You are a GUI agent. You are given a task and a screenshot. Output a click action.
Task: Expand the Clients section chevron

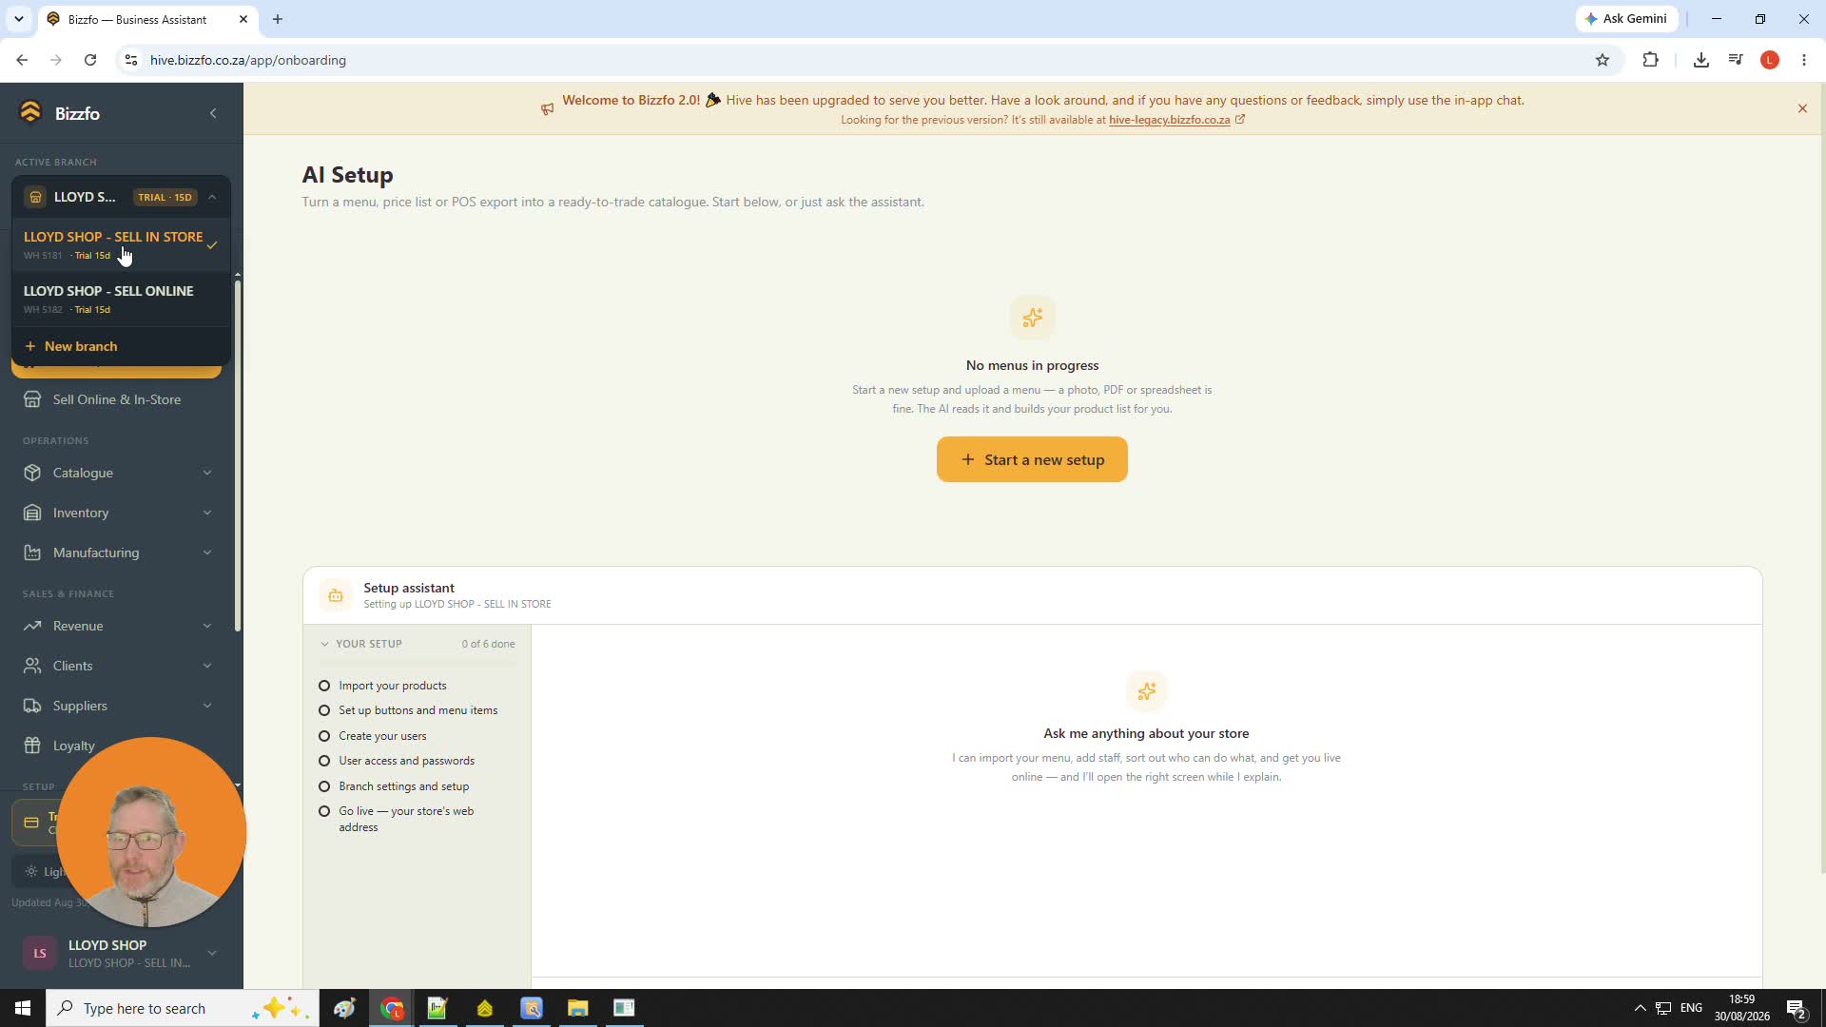tap(207, 666)
